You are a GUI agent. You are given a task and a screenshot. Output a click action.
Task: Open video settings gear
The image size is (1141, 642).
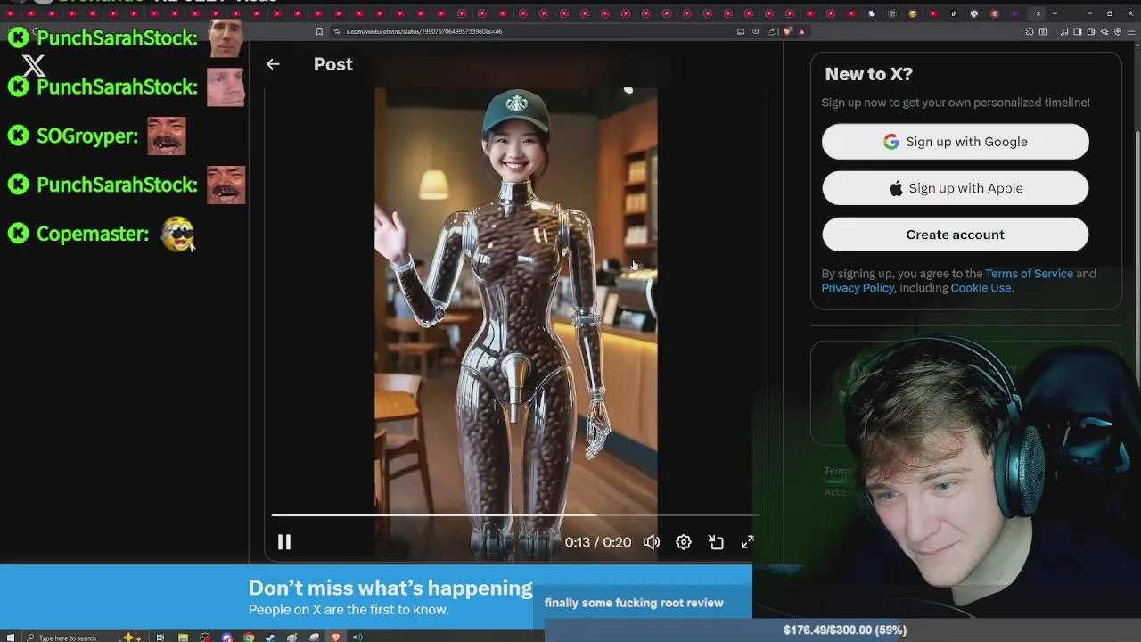[x=684, y=542]
